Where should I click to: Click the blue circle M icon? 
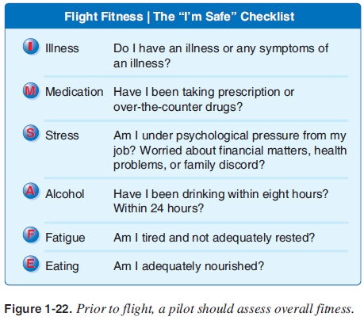(31, 91)
